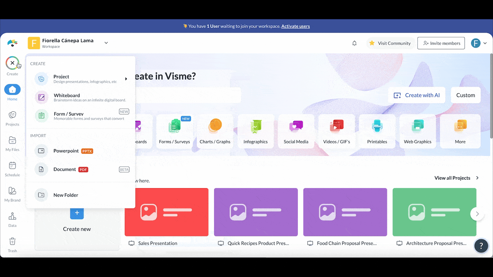Image resolution: width=493 pixels, height=277 pixels.
Task: Open the help question mark button
Action: 481,246
